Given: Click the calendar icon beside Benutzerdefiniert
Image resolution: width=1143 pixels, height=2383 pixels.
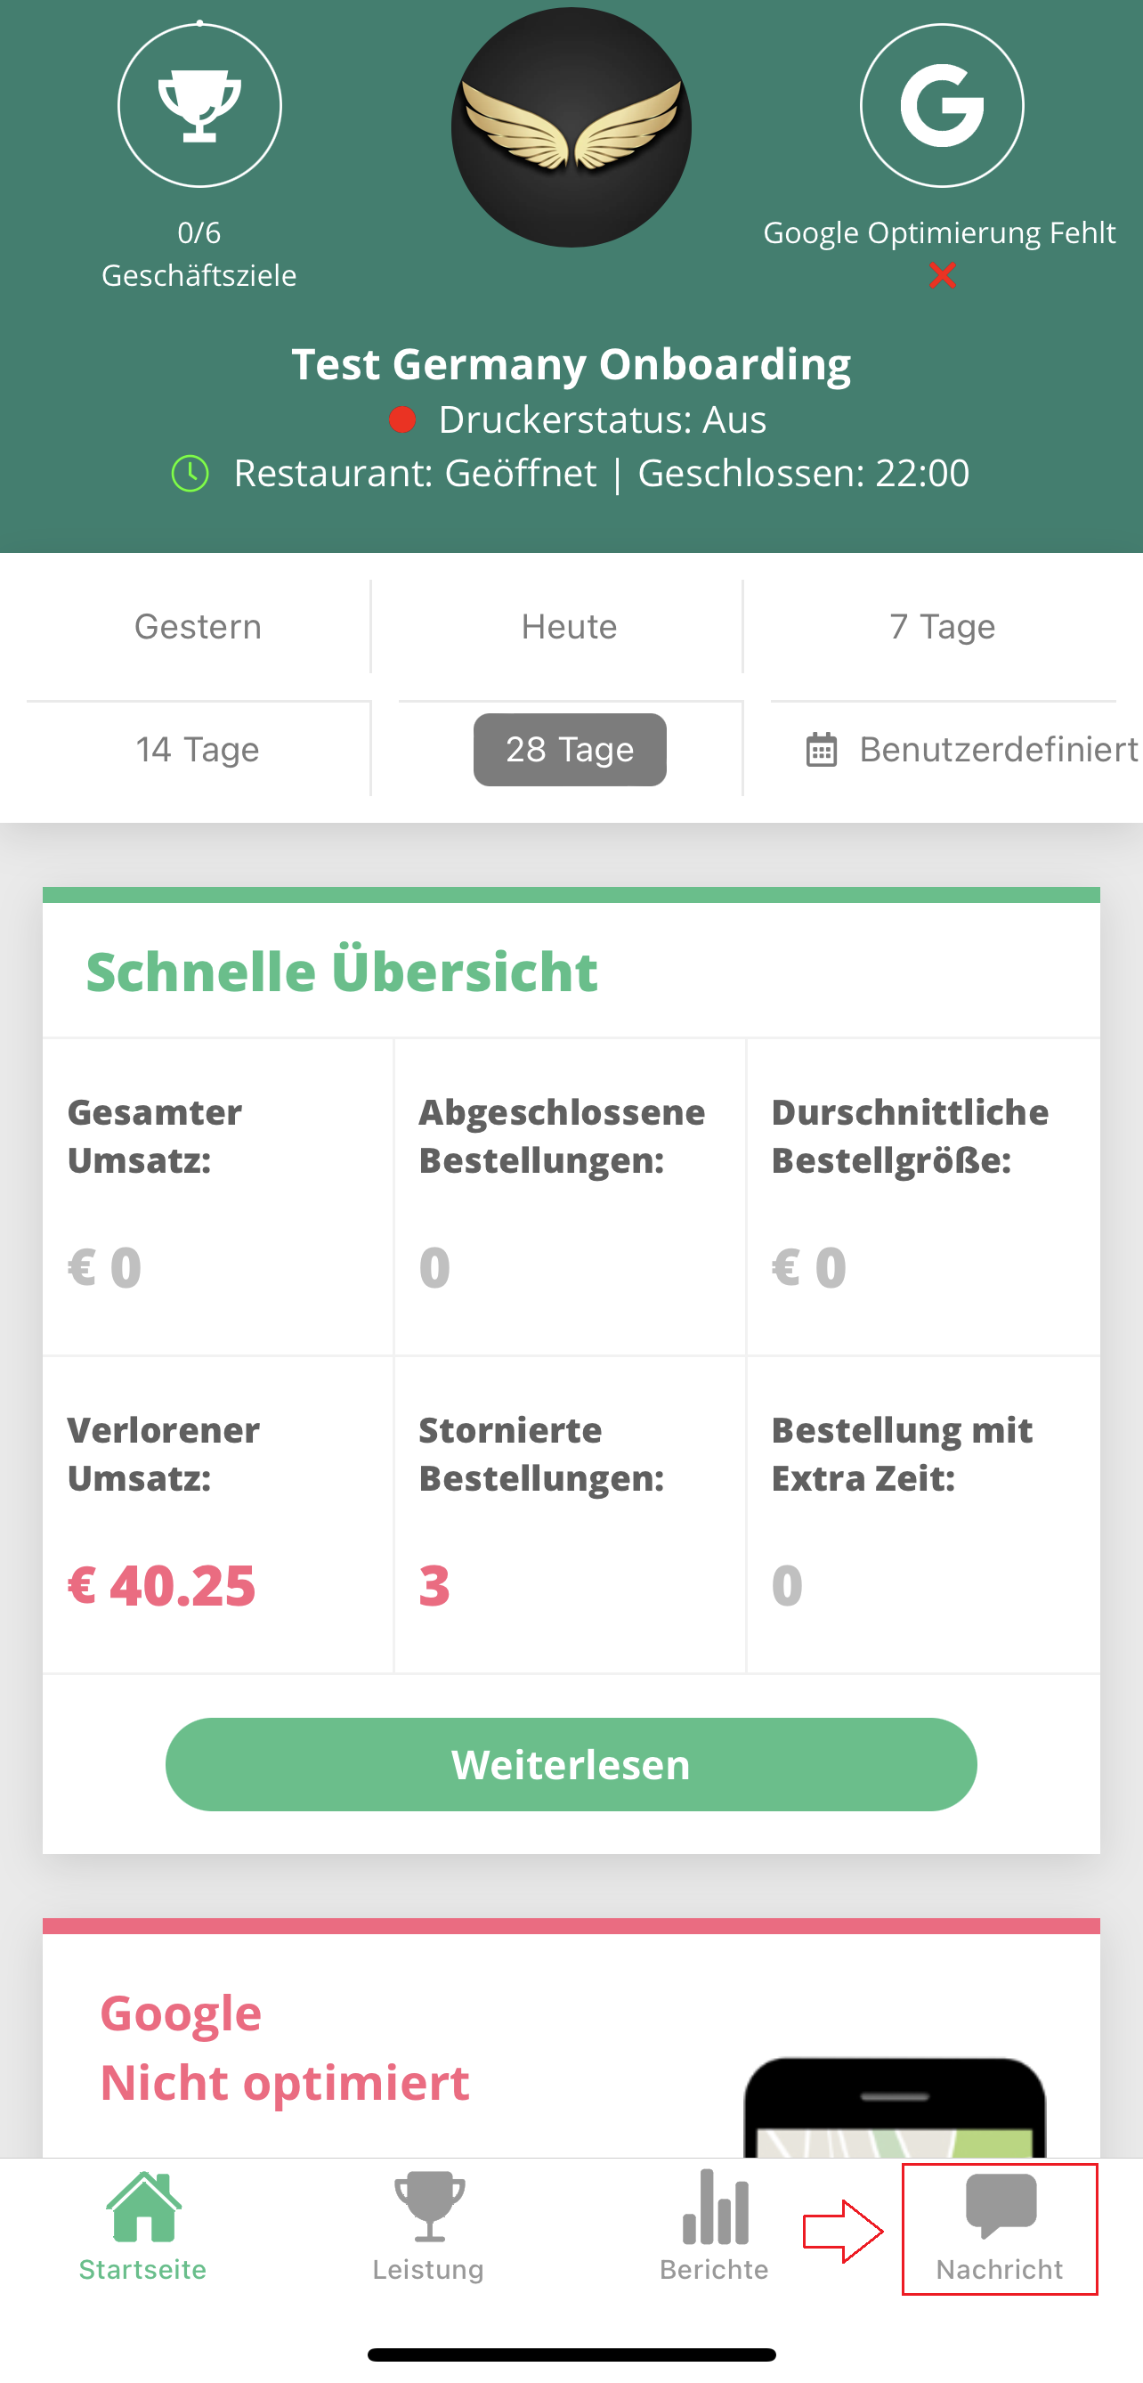Looking at the screenshot, I should click(821, 749).
